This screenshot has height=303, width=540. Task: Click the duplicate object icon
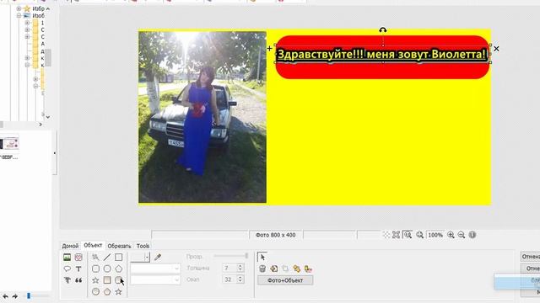tap(273, 268)
